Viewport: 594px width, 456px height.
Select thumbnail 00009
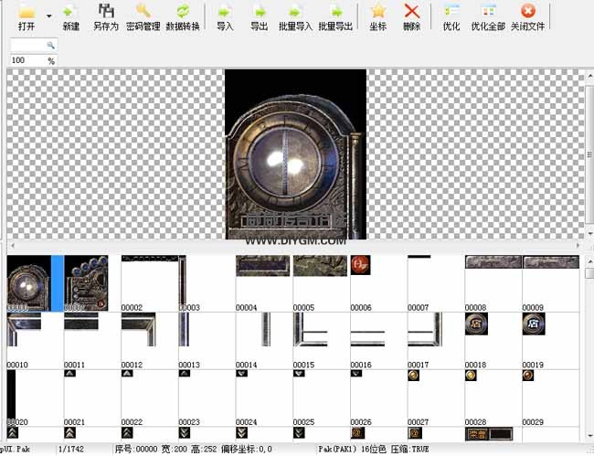551,283
